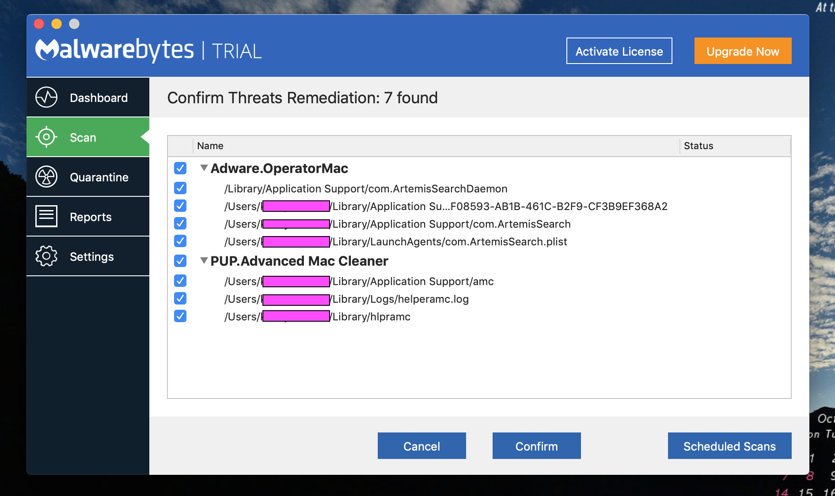Collapse the Adware.OperatorMac group

[x=204, y=168]
